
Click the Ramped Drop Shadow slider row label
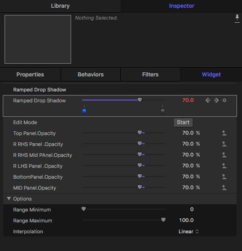[x=40, y=100]
